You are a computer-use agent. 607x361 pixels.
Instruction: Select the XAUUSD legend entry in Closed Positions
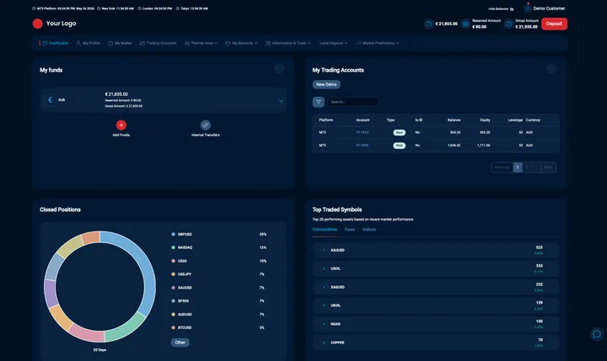click(x=182, y=288)
